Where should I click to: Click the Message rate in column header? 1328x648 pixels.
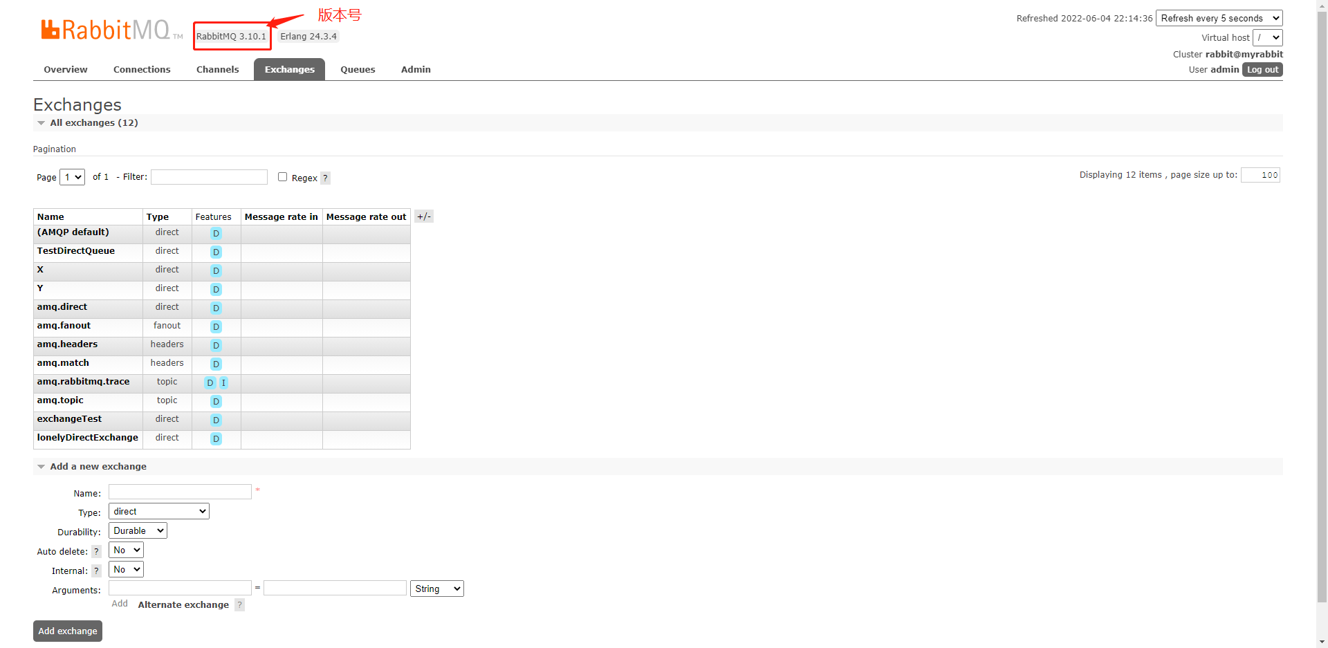pyautogui.click(x=282, y=217)
